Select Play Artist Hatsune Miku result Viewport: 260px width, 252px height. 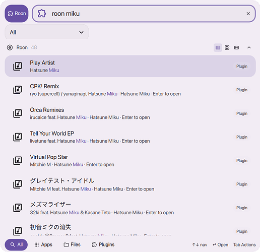click(x=130, y=66)
